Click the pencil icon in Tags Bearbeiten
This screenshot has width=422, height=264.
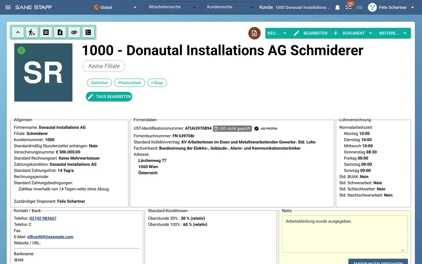[x=91, y=97]
